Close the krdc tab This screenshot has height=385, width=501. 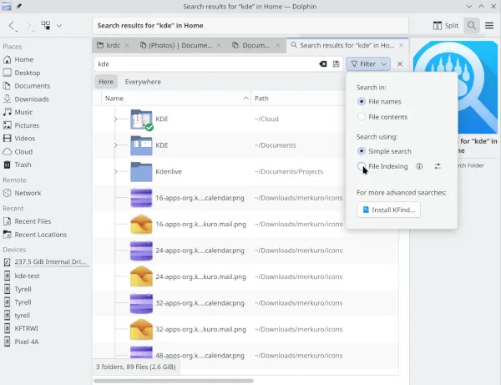click(127, 45)
